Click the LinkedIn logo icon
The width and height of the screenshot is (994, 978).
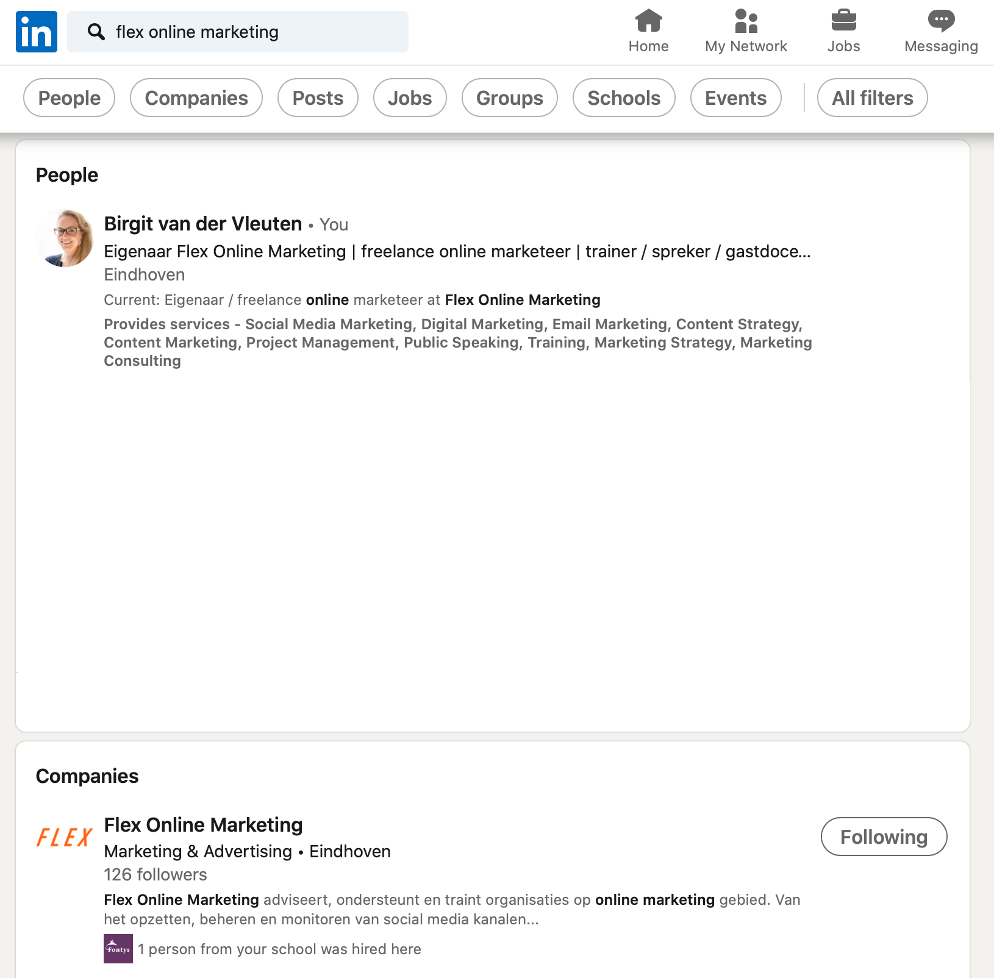[37, 32]
